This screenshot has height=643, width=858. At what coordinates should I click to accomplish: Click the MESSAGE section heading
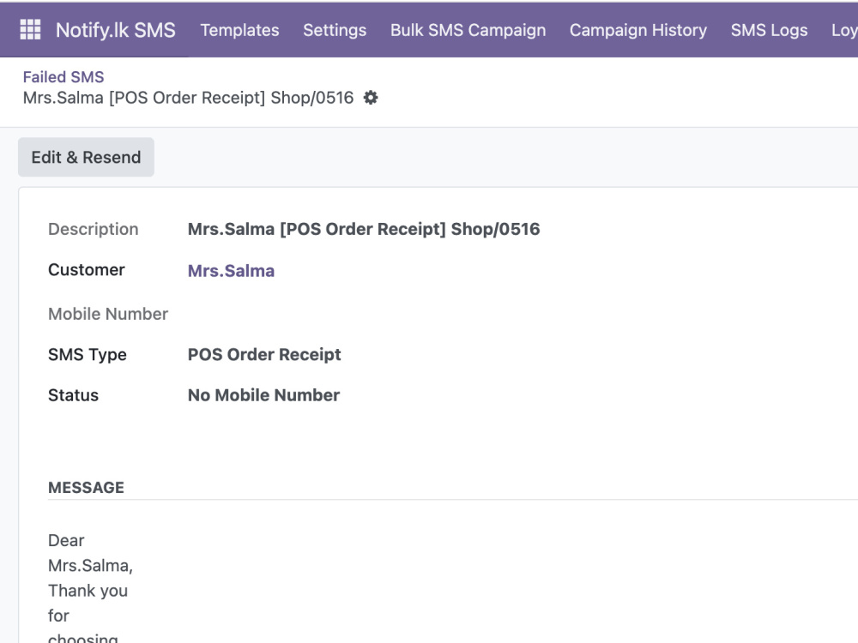coord(87,488)
